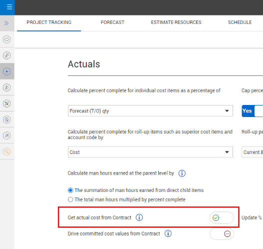Open the Current roll-up percent dropdown
The height and width of the screenshot is (249, 263).
[252, 152]
